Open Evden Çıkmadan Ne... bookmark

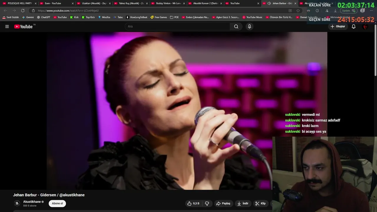pyautogui.click(x=195, y=17)
